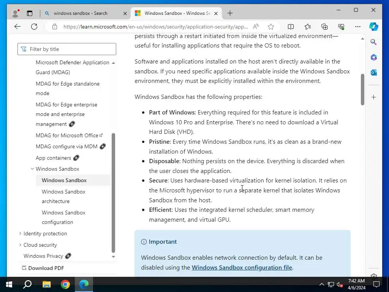Launch Google Chrome from taskbar
The height and width of the screenshot is (292, 389).
pyautogui.click(x=65, y=284)
